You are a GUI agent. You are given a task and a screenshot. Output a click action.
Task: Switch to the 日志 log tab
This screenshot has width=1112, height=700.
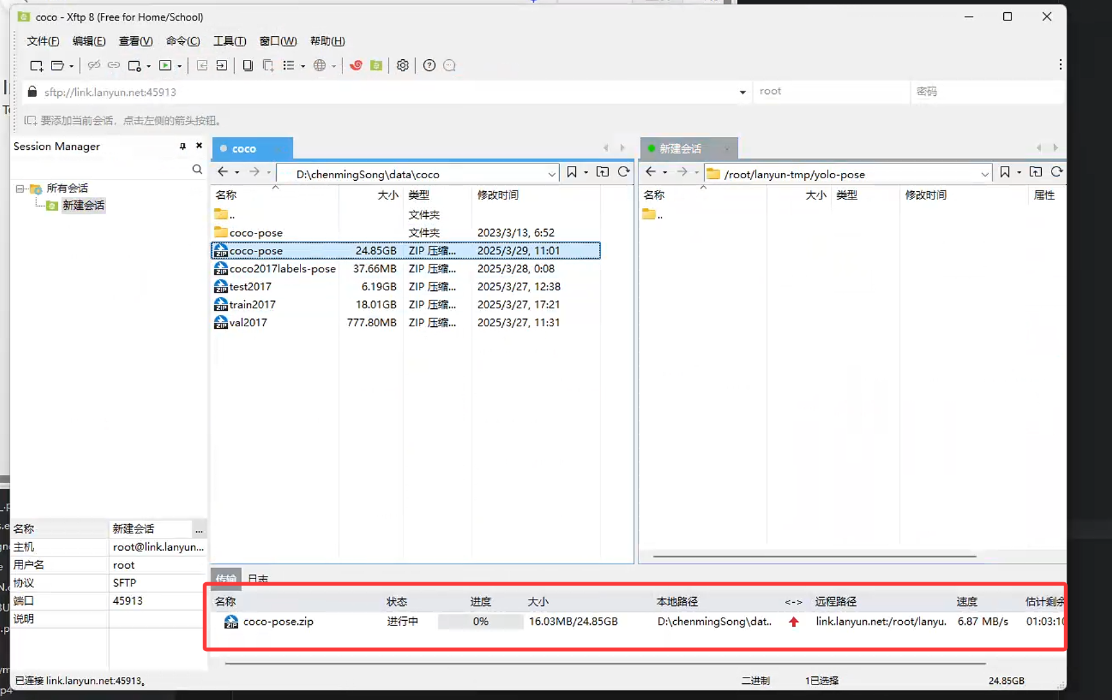258,578
